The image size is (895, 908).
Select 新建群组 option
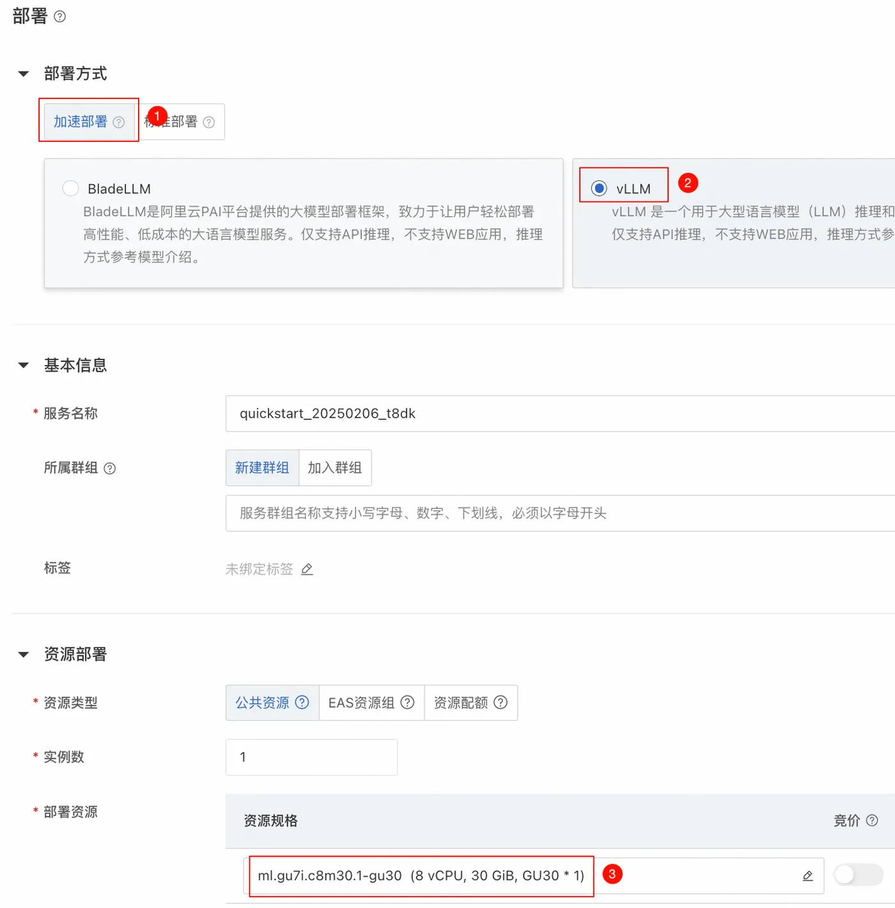click(x=262, y=468)
